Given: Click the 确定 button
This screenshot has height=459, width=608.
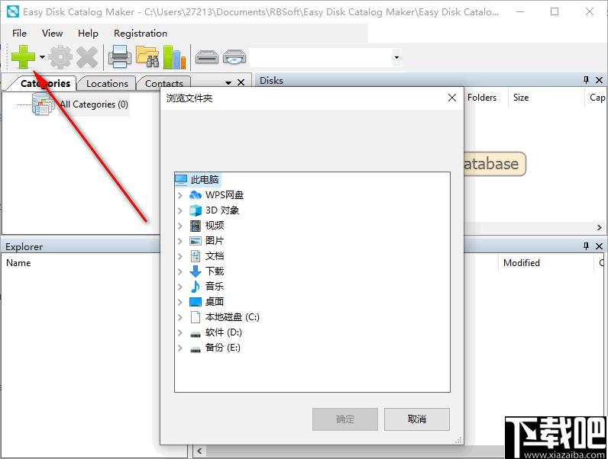Looking at the screenshot, I should [x=345, y=419].
